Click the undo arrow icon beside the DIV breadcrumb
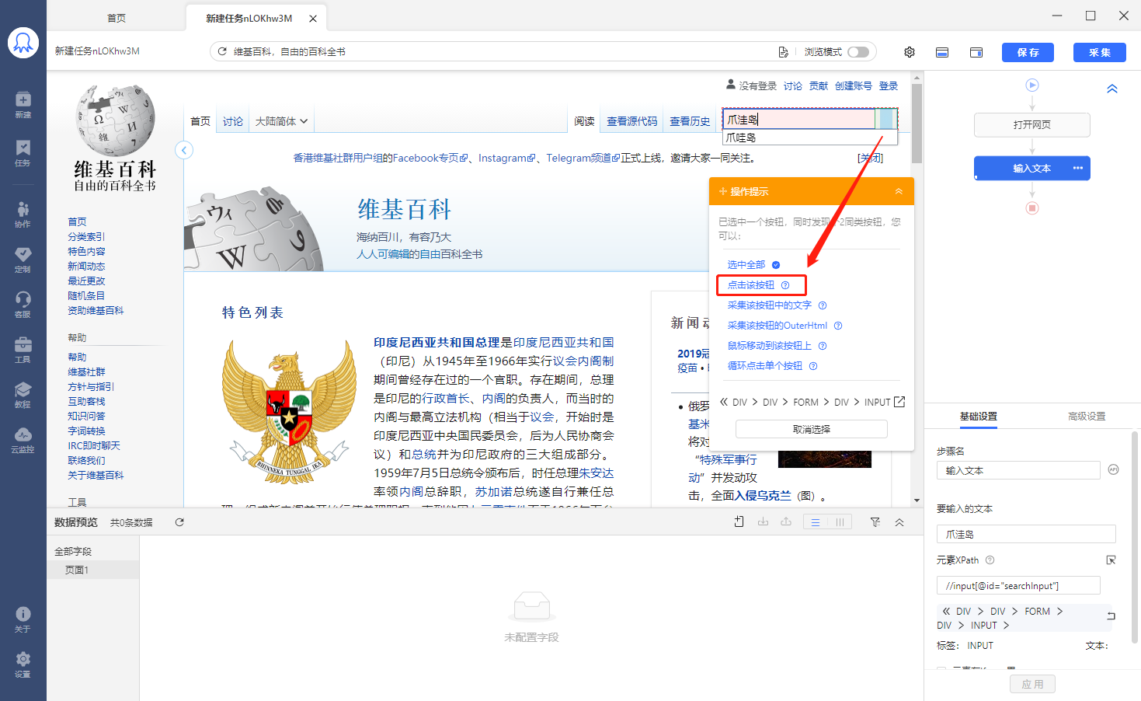 (x=1111, y=616)
